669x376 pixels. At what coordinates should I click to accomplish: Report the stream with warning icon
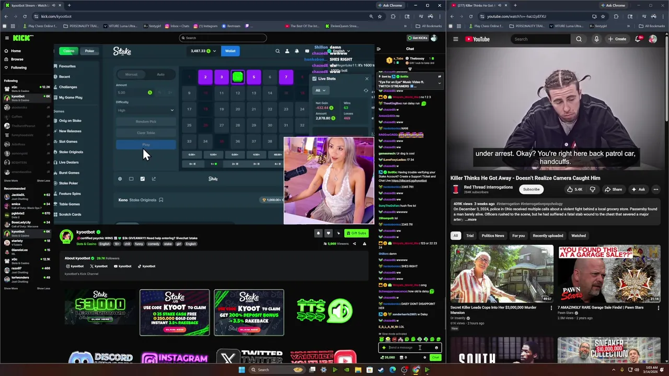coord(364,244)
